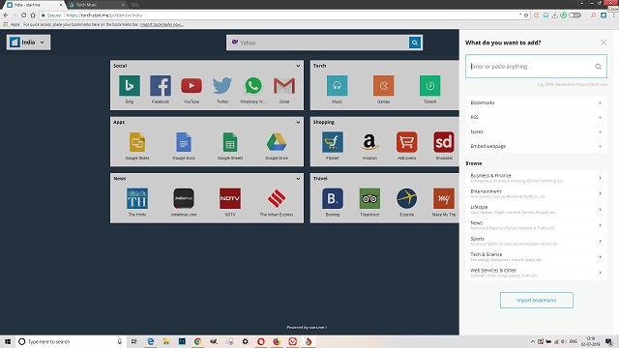Screen dimensions: 619x348
Task: Open Google Drive app
Action: (x=277, y=142)
